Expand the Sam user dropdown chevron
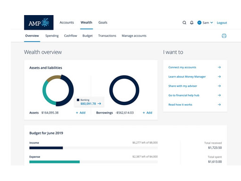Viewport: 241px width, 181px height. 211,23
